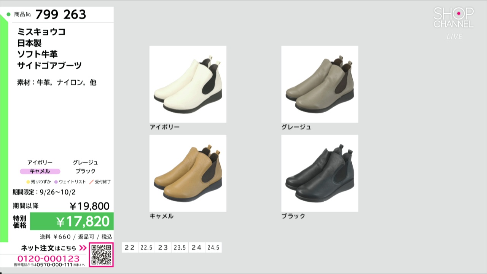This screenshot has width=487, height=274.
Task: Click the Shop Channel logo
Action: 454,18
